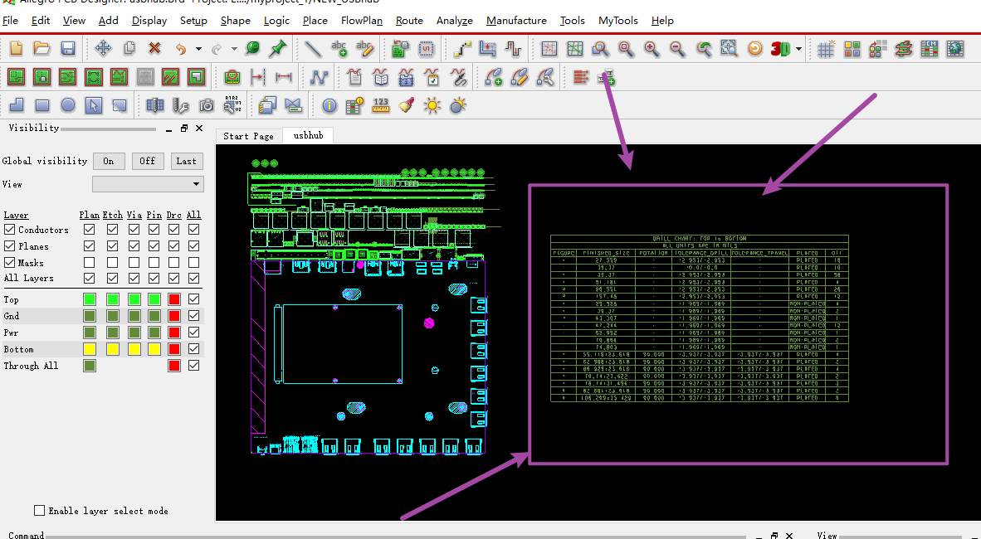Viewport: 981px width, 539px height.
Task: Select the circle shape tool
Action: (67, 105)
